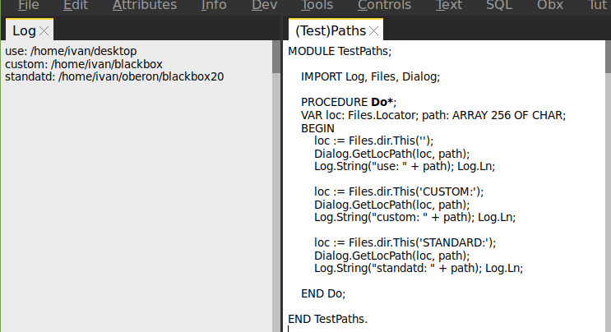Open the Info menu
Screen dimensions: 611x332
click(214, 5)
